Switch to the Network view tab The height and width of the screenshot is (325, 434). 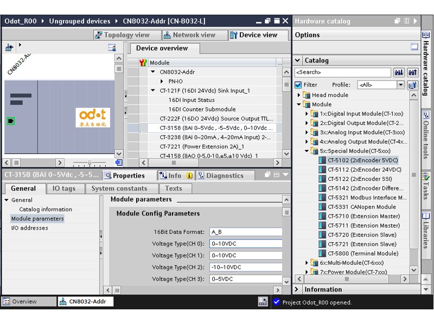coord(189,35)
